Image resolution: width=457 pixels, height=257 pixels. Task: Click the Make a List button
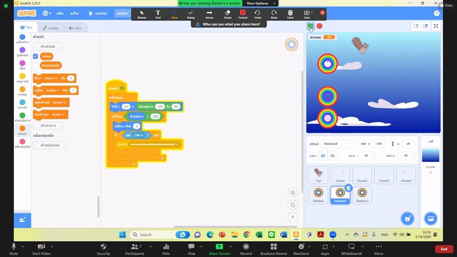pos(48,125)
